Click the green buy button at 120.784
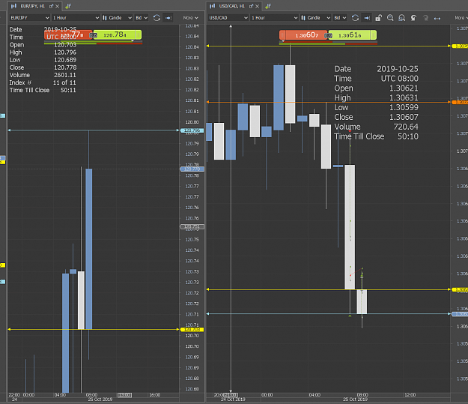The image size is (468, 404). [117, 35]
